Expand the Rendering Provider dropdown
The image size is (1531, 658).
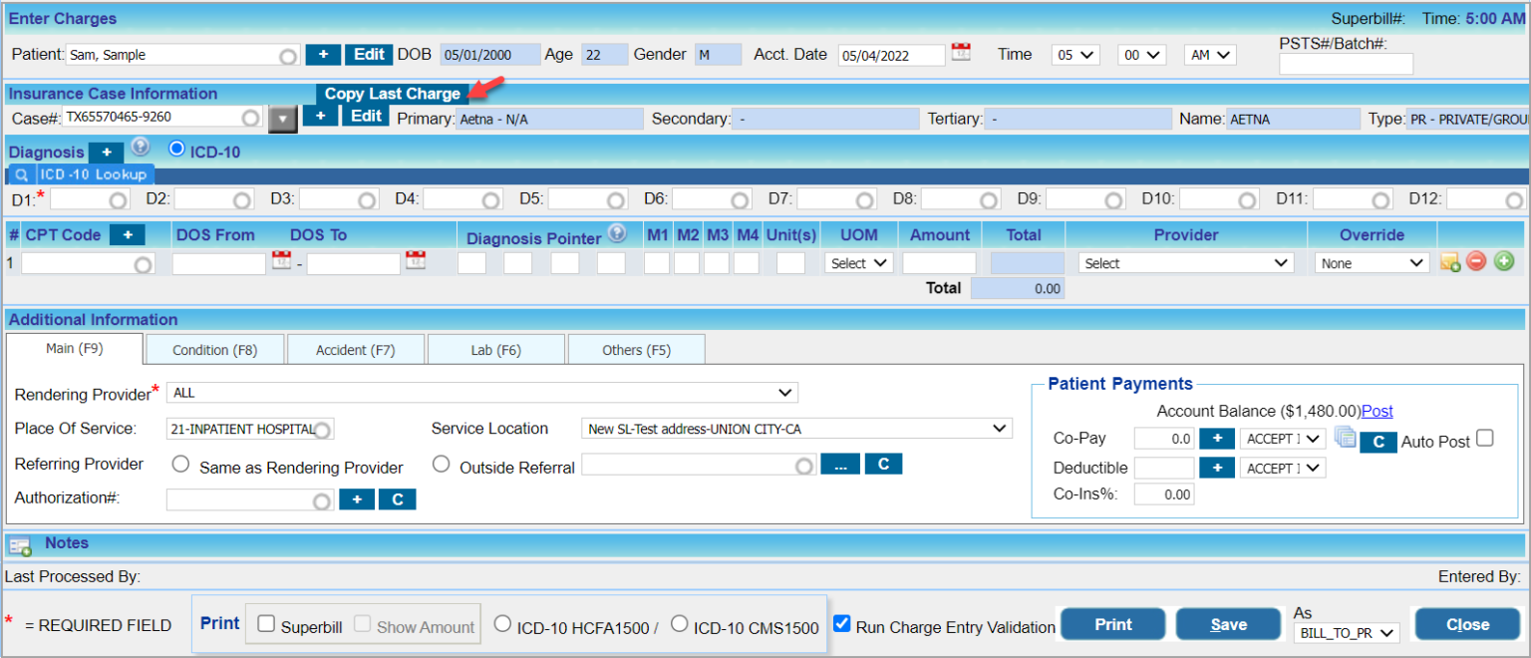click(x=482, y=393)
